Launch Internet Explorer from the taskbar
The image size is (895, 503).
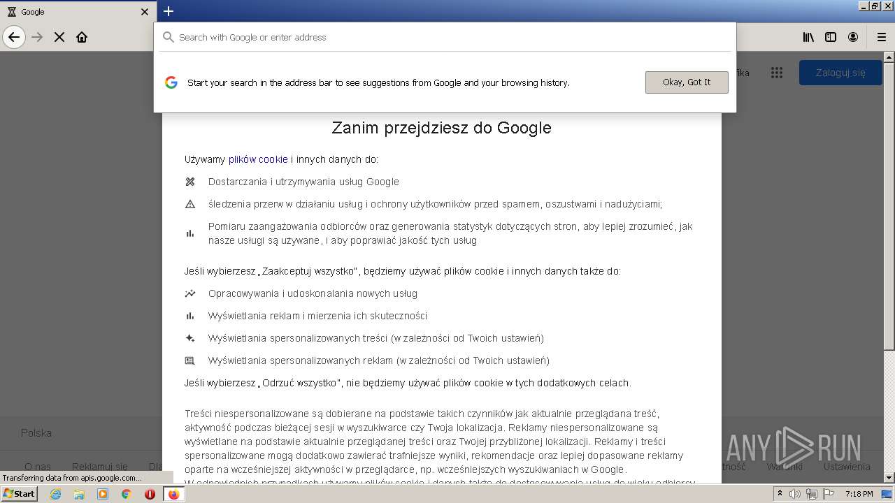[55, 494]
